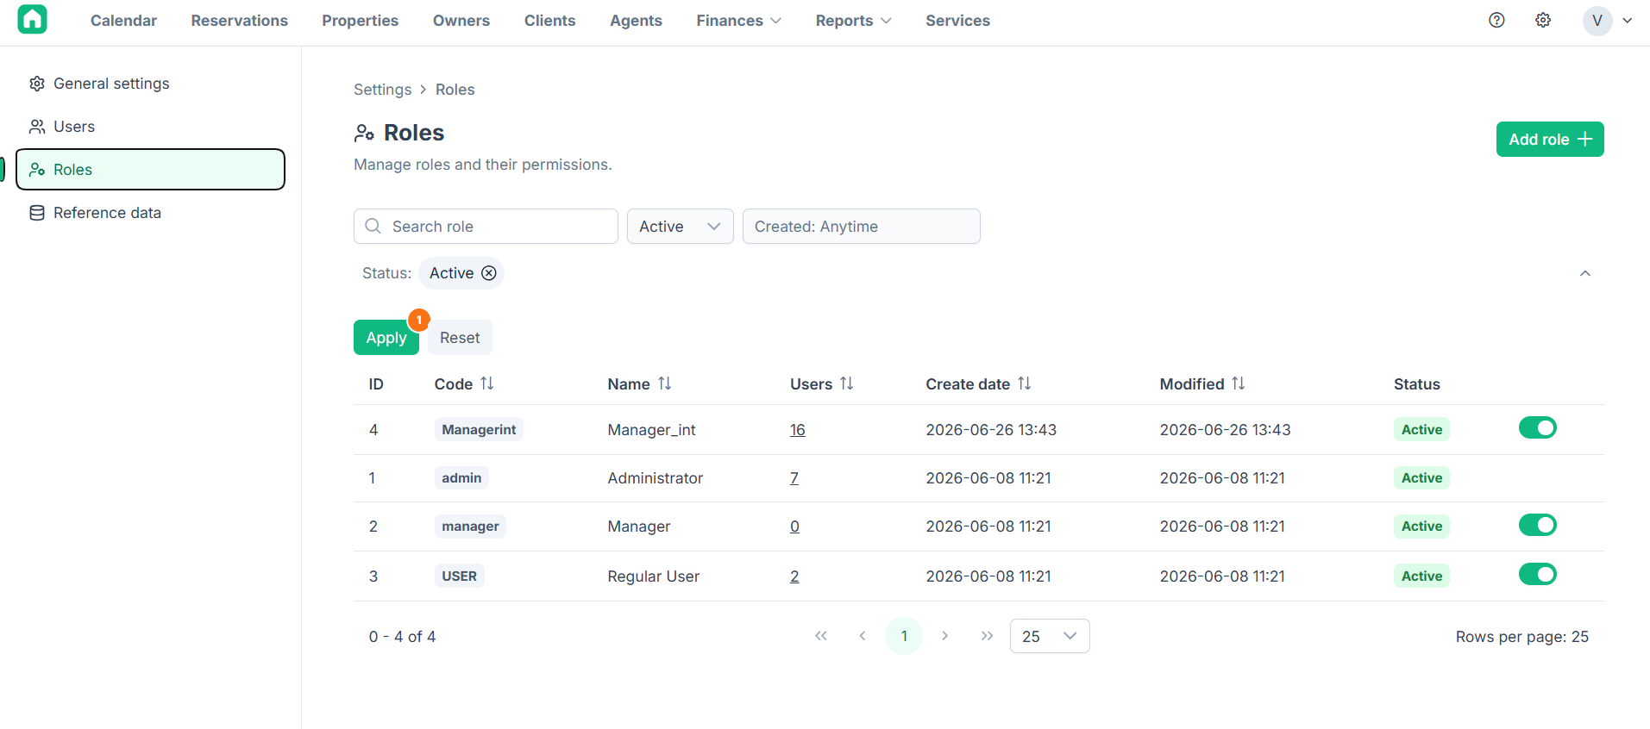1650x729 pixels.
Task: Click the Regular User role name
Action: coord(653,576)
